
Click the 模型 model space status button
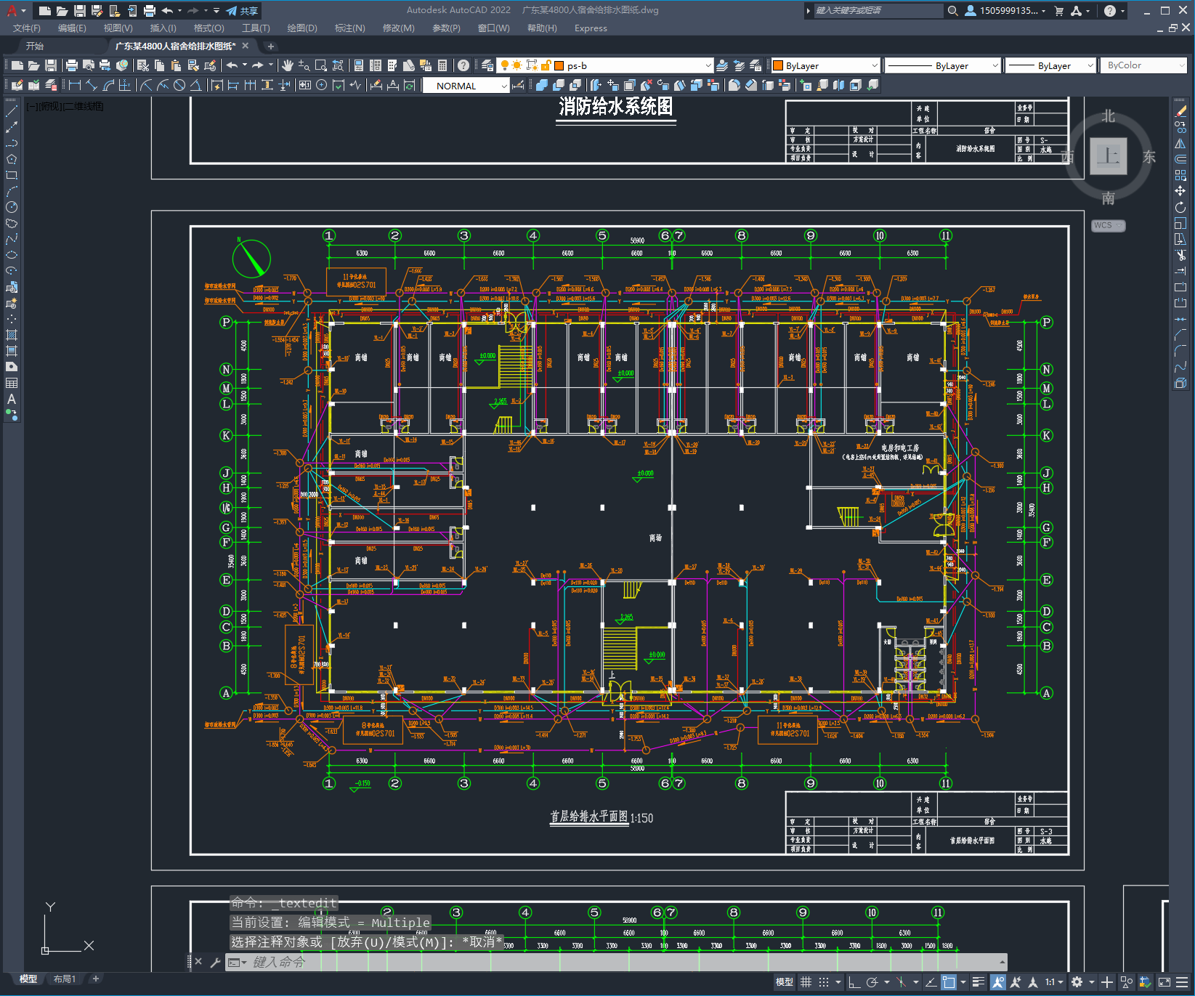tap(785, 982)
